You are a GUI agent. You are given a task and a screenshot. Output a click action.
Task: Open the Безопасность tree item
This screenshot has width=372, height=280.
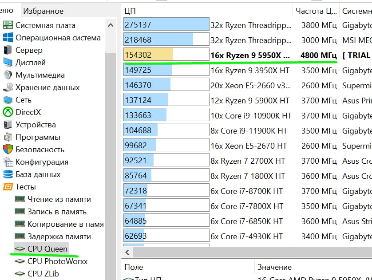[x=40, y=150]
